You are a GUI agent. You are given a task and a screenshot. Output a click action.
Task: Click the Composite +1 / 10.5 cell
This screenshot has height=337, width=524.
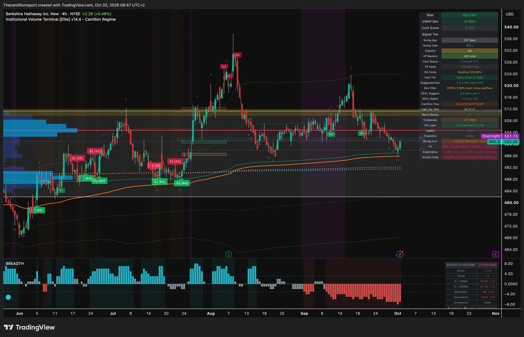[x=470, y=120]
